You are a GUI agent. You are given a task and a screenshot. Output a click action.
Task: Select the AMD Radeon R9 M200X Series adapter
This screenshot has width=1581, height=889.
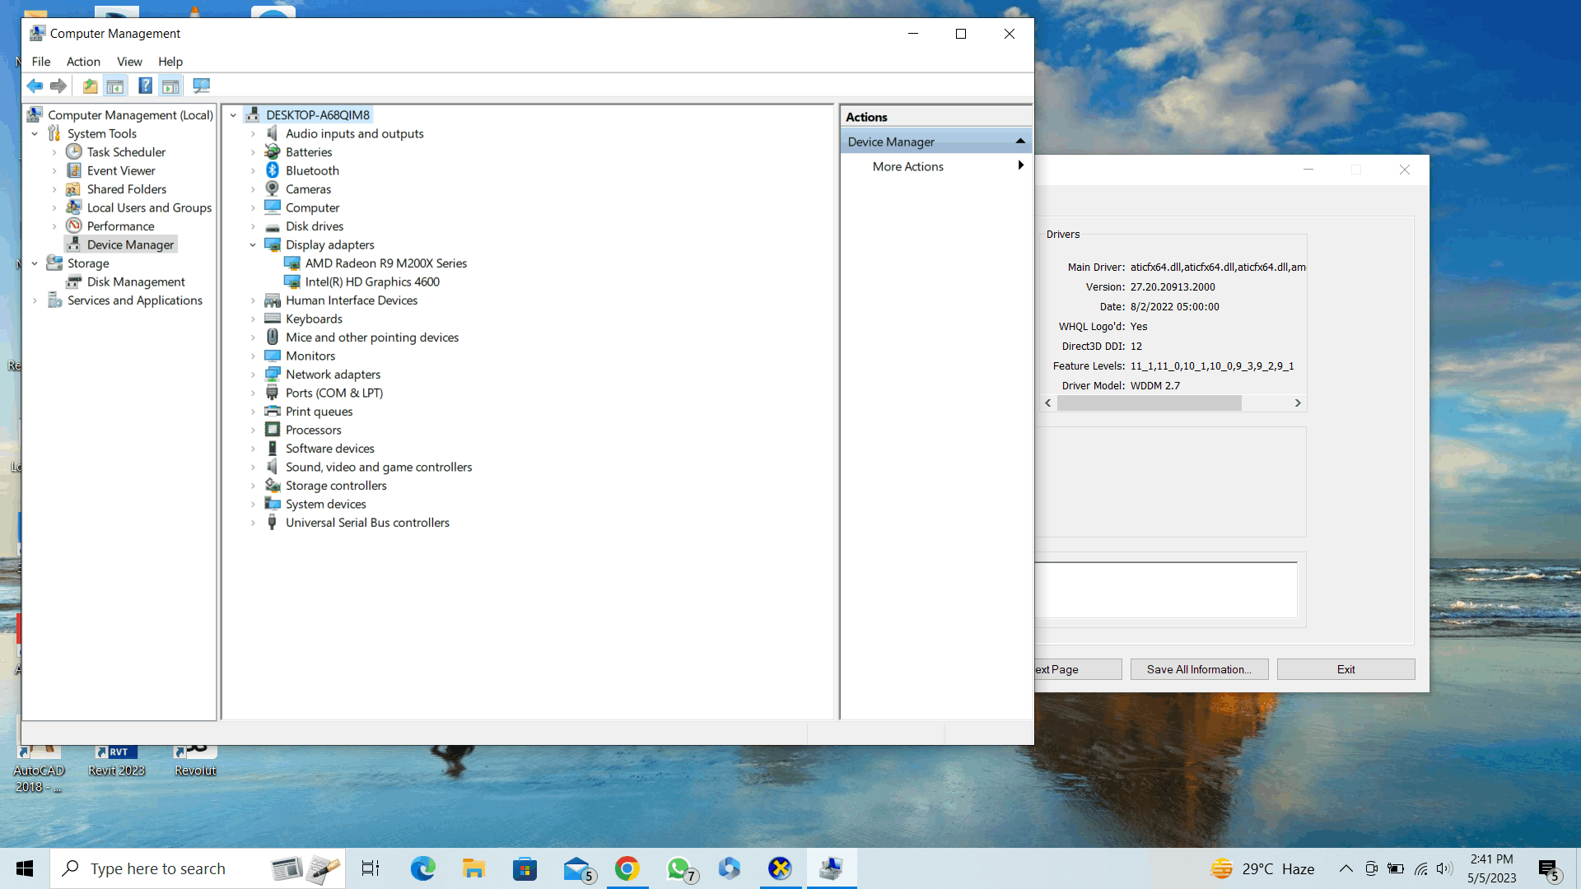tap(385, 263)
